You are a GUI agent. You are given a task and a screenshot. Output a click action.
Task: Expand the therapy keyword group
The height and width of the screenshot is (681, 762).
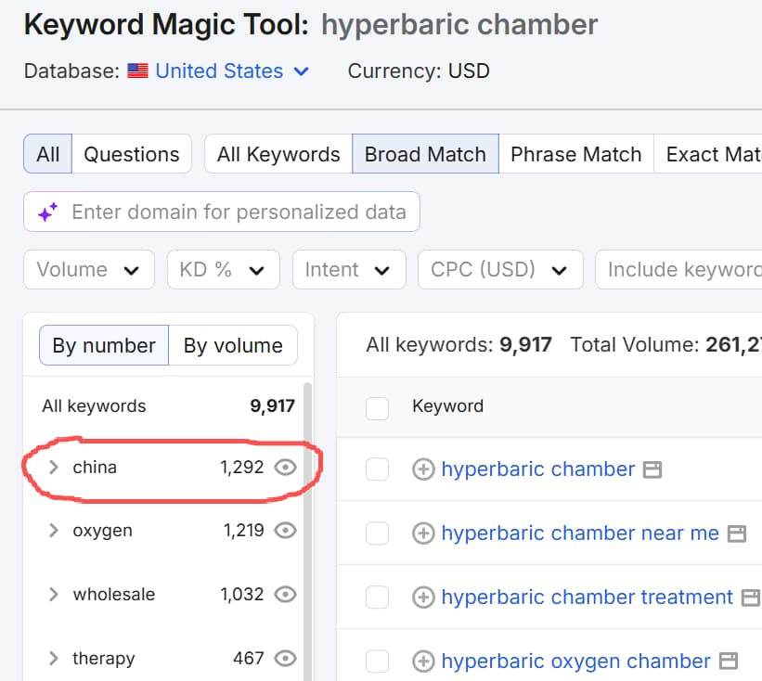(x=54, y=658)
